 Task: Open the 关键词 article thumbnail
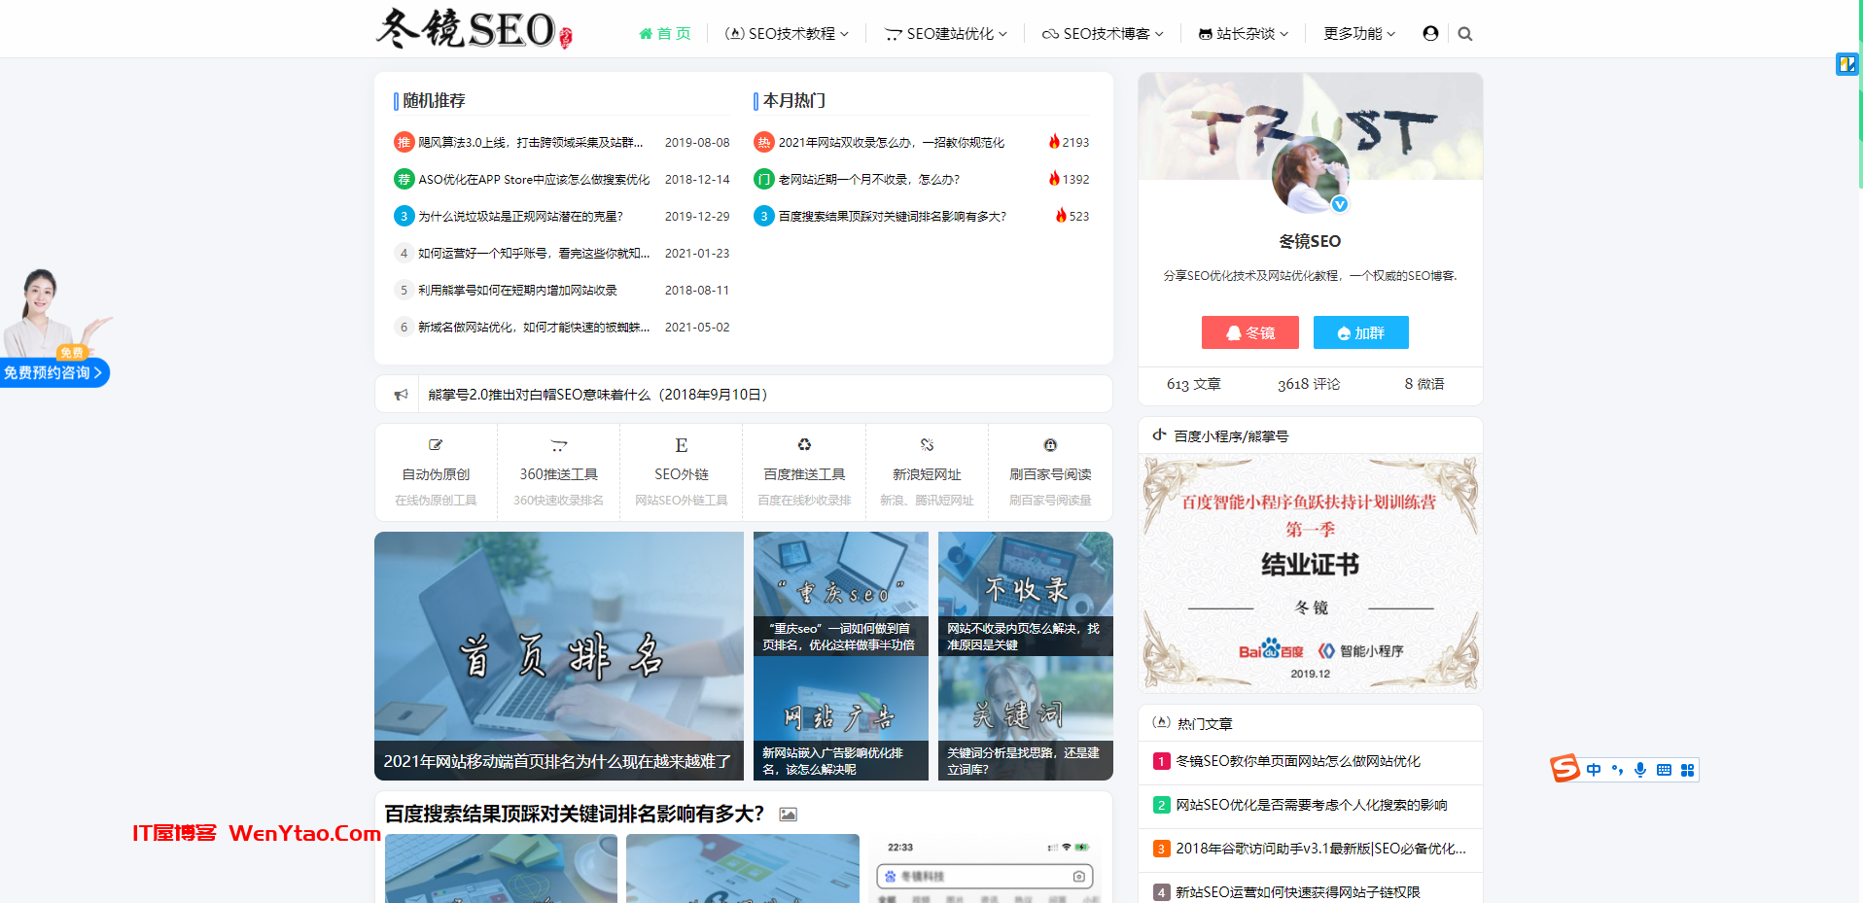1026,718
